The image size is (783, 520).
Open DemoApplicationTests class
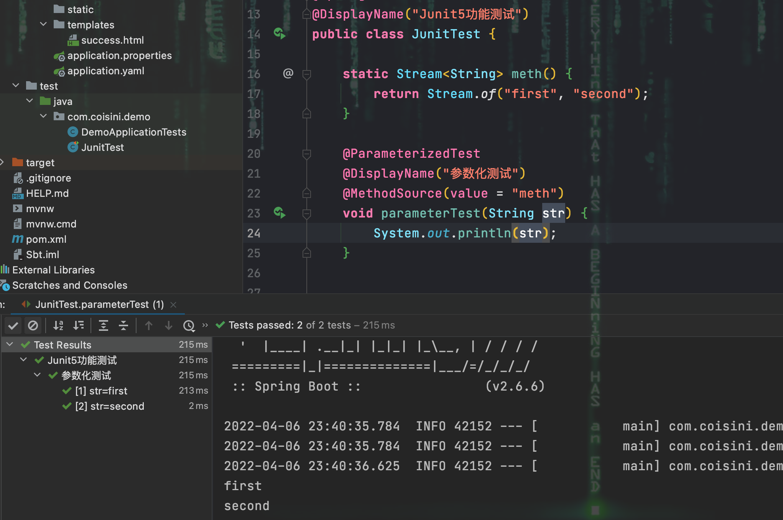133,132
